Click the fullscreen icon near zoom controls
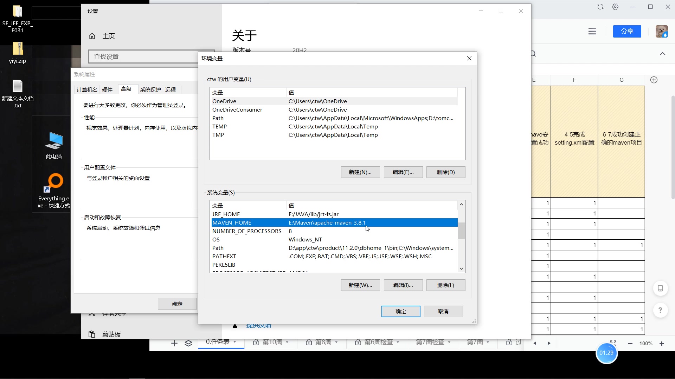Screen dimensions: 675x379 click(x=613, y=343)
